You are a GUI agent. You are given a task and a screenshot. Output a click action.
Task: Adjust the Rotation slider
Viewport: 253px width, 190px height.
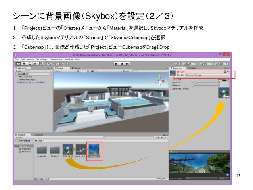coord(205,86)
